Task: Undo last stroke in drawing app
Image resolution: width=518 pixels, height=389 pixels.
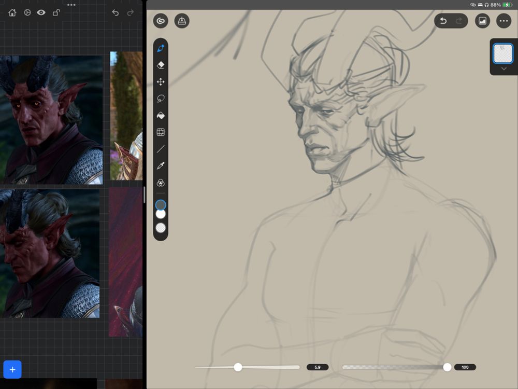Action: [443, 21]
